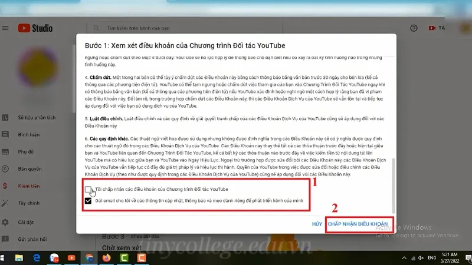Open Bản quyền copyright icon
Viewport: 472px width, 265px height.
click(5, 169)
